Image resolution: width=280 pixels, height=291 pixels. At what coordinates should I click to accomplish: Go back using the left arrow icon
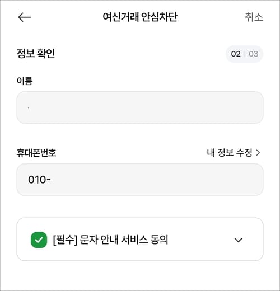(25, 17)
